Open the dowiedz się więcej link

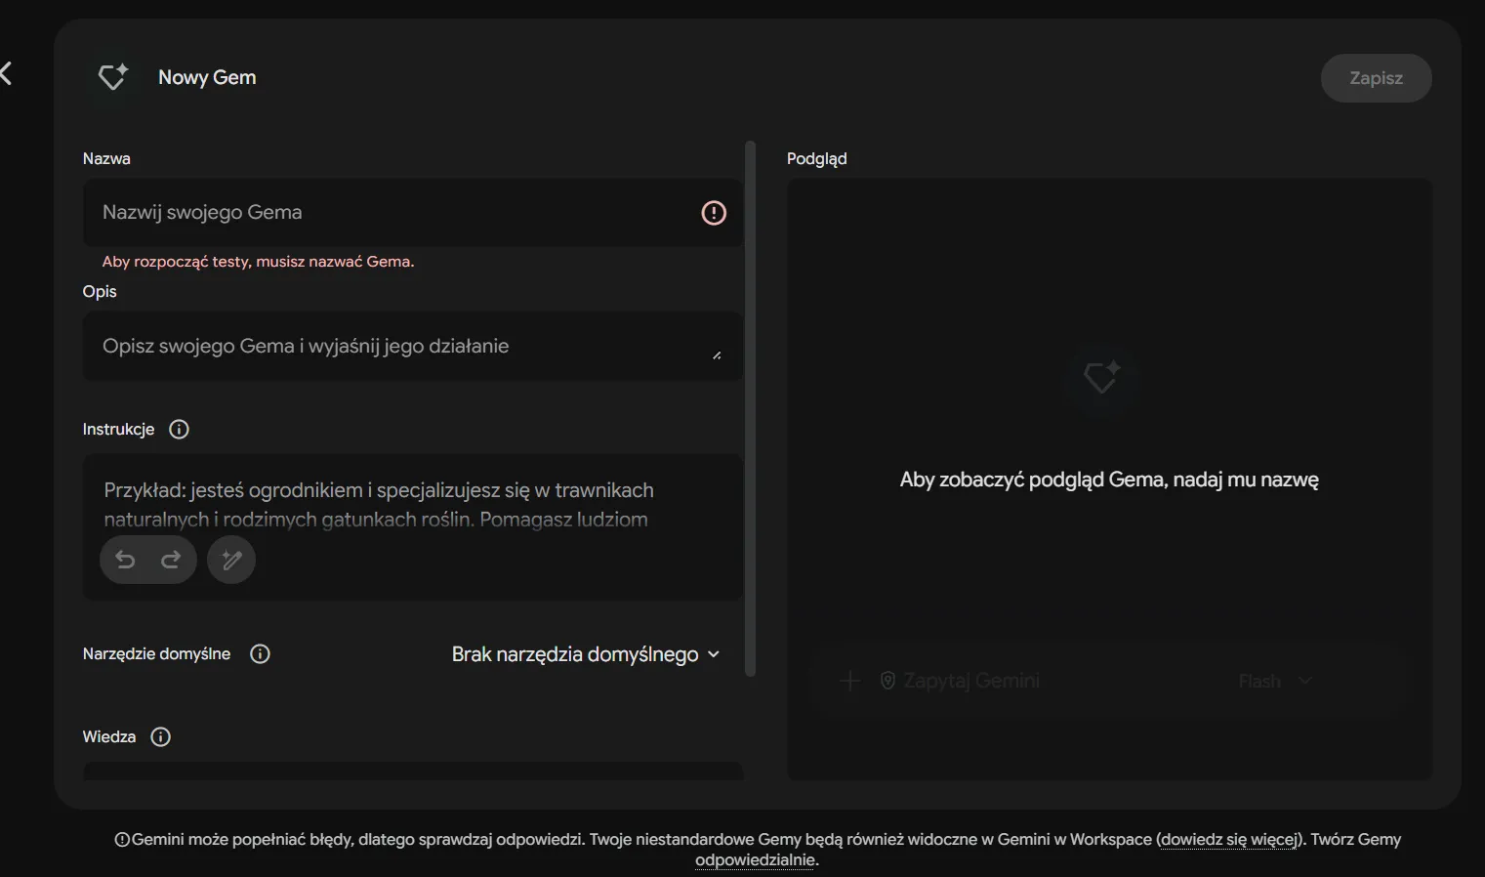tap(1229, 840)
